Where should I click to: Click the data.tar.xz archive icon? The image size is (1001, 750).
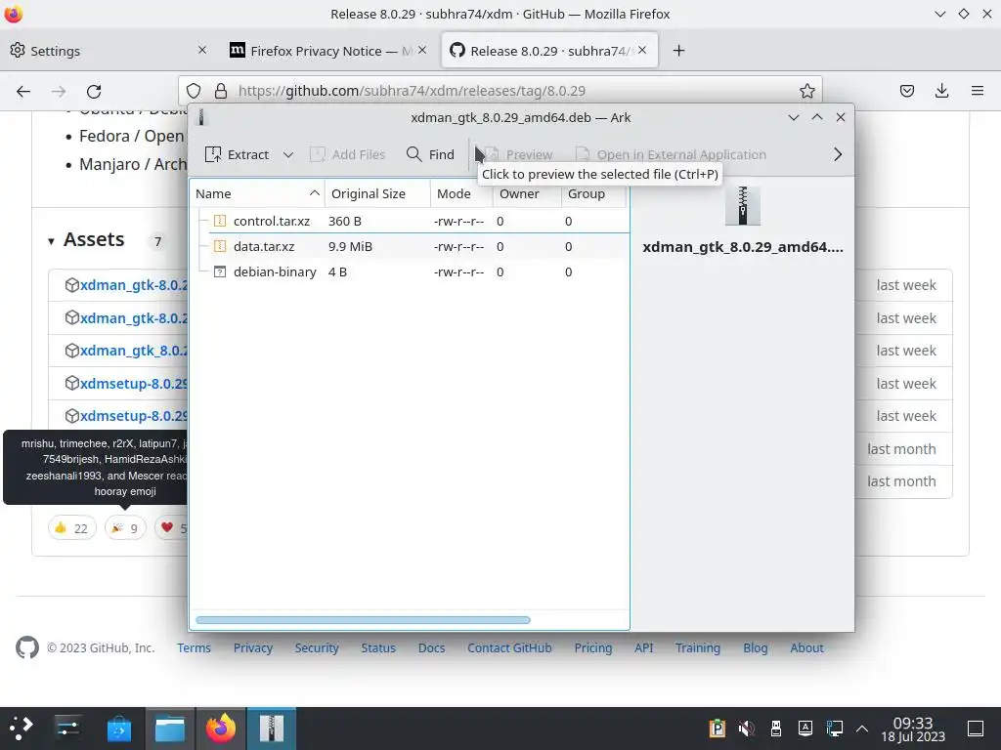220,246
